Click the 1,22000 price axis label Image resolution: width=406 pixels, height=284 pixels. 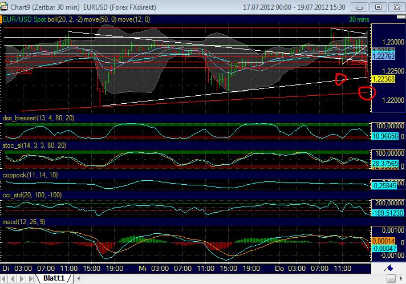click(x=393, y=100)
